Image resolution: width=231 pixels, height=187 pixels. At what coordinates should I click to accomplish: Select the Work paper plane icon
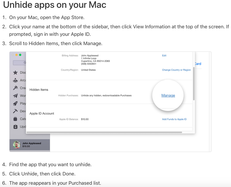pos(15,96)
